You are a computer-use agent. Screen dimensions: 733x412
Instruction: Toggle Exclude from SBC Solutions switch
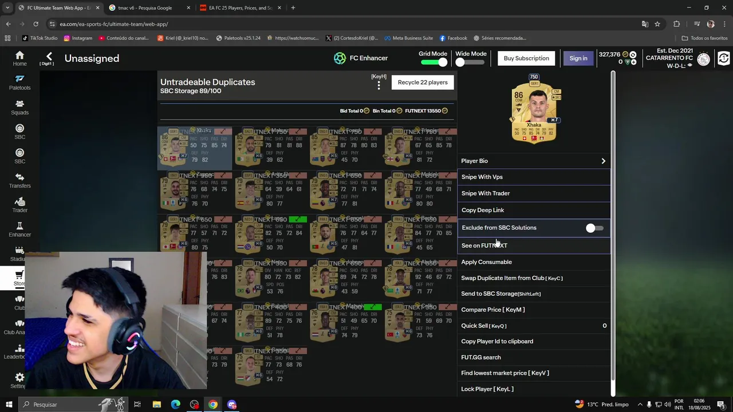click(x=594, y=228)
